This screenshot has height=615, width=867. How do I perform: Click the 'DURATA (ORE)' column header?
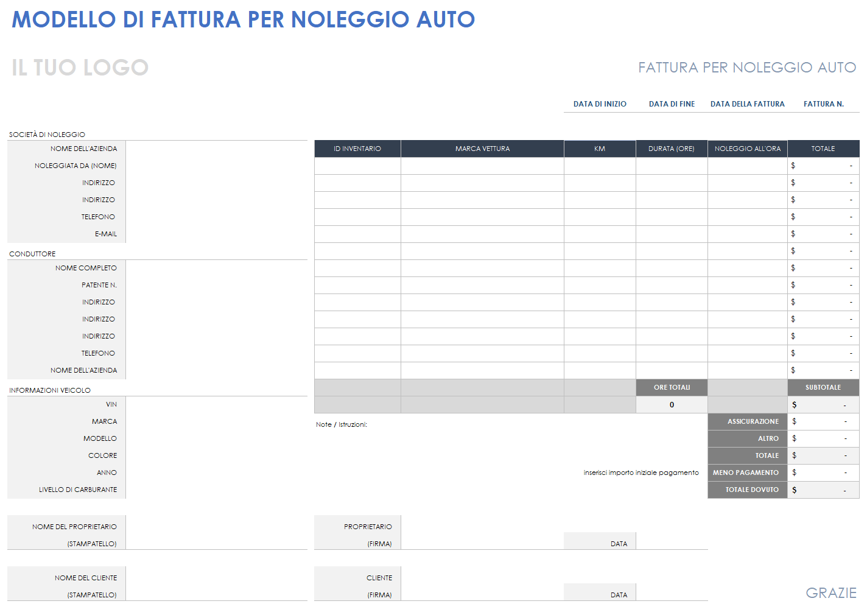tap(672, 149)
